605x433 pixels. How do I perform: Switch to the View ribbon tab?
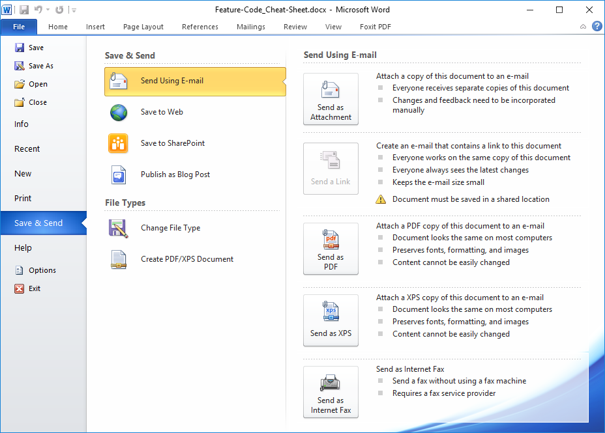(333, 27)
